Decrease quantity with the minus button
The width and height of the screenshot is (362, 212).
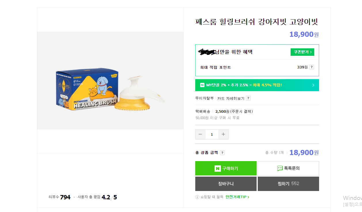pos(200,134)
